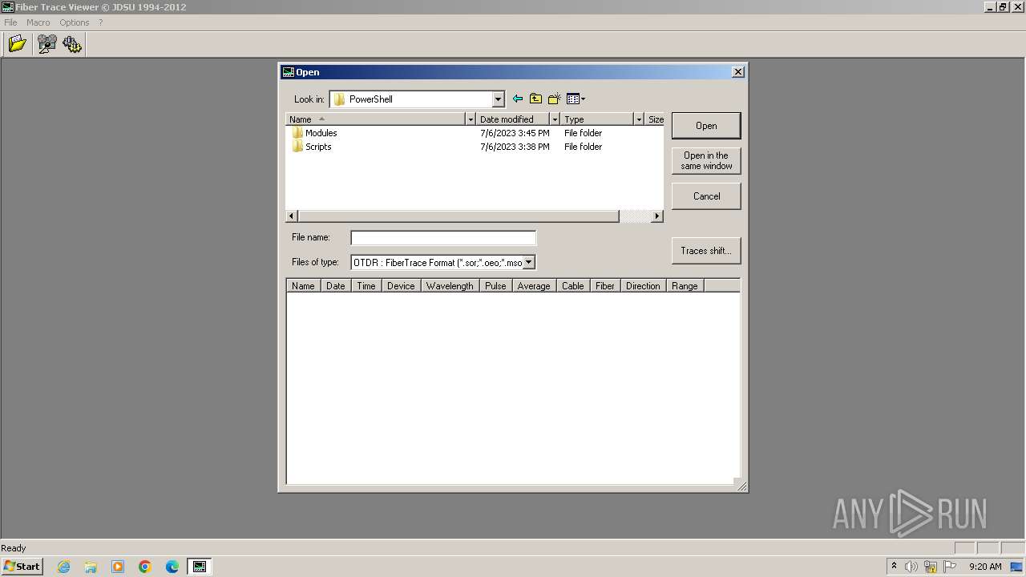This screenshot has height=577, width=1026.
Task: Select Modules date 7/6/2023 3:45 PM
Action: [515, 133]
